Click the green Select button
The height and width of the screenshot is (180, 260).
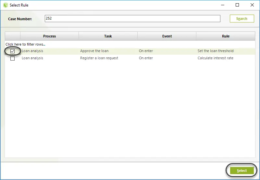tap(242, 171)
